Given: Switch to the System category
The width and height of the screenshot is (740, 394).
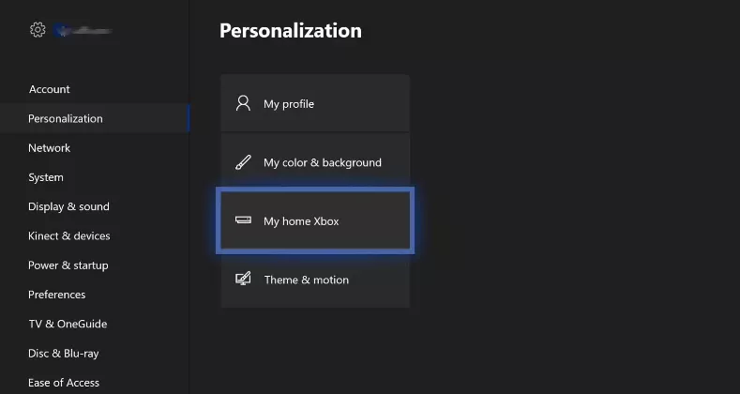Looking at the screenshot, I should tap(46, 177).
